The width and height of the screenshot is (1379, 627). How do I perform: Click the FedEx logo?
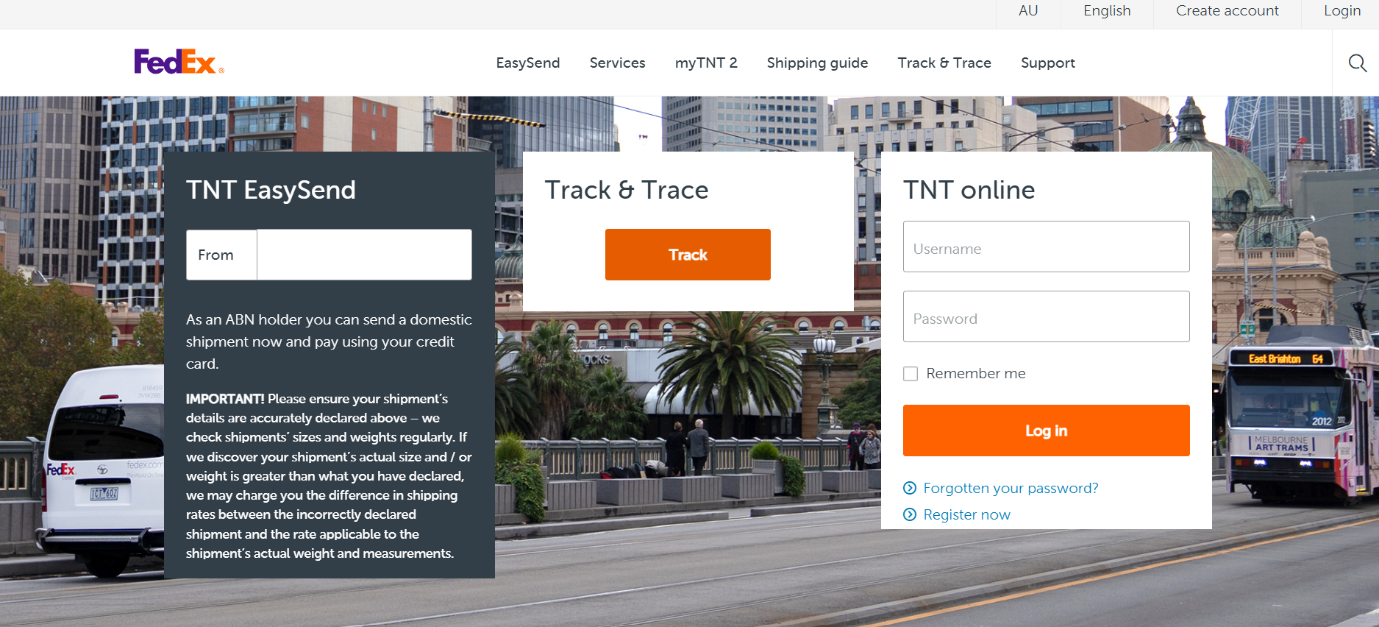click(x=179, y=62)
